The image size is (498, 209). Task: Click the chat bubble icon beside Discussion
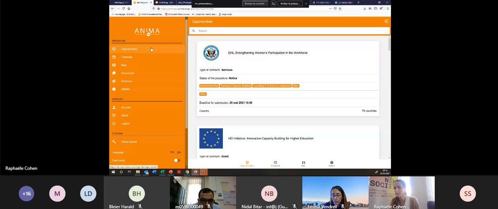114,73
